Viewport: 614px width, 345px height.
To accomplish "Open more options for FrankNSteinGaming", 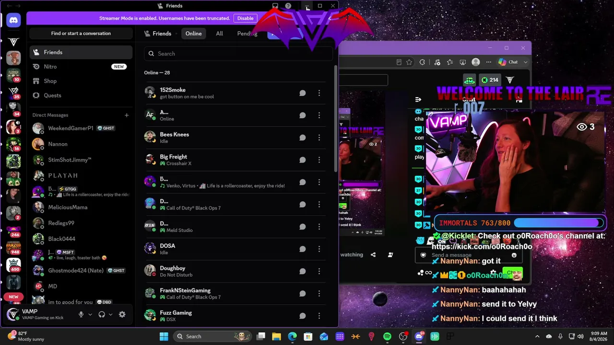I will pyautogui.click(x=319, y=293).
